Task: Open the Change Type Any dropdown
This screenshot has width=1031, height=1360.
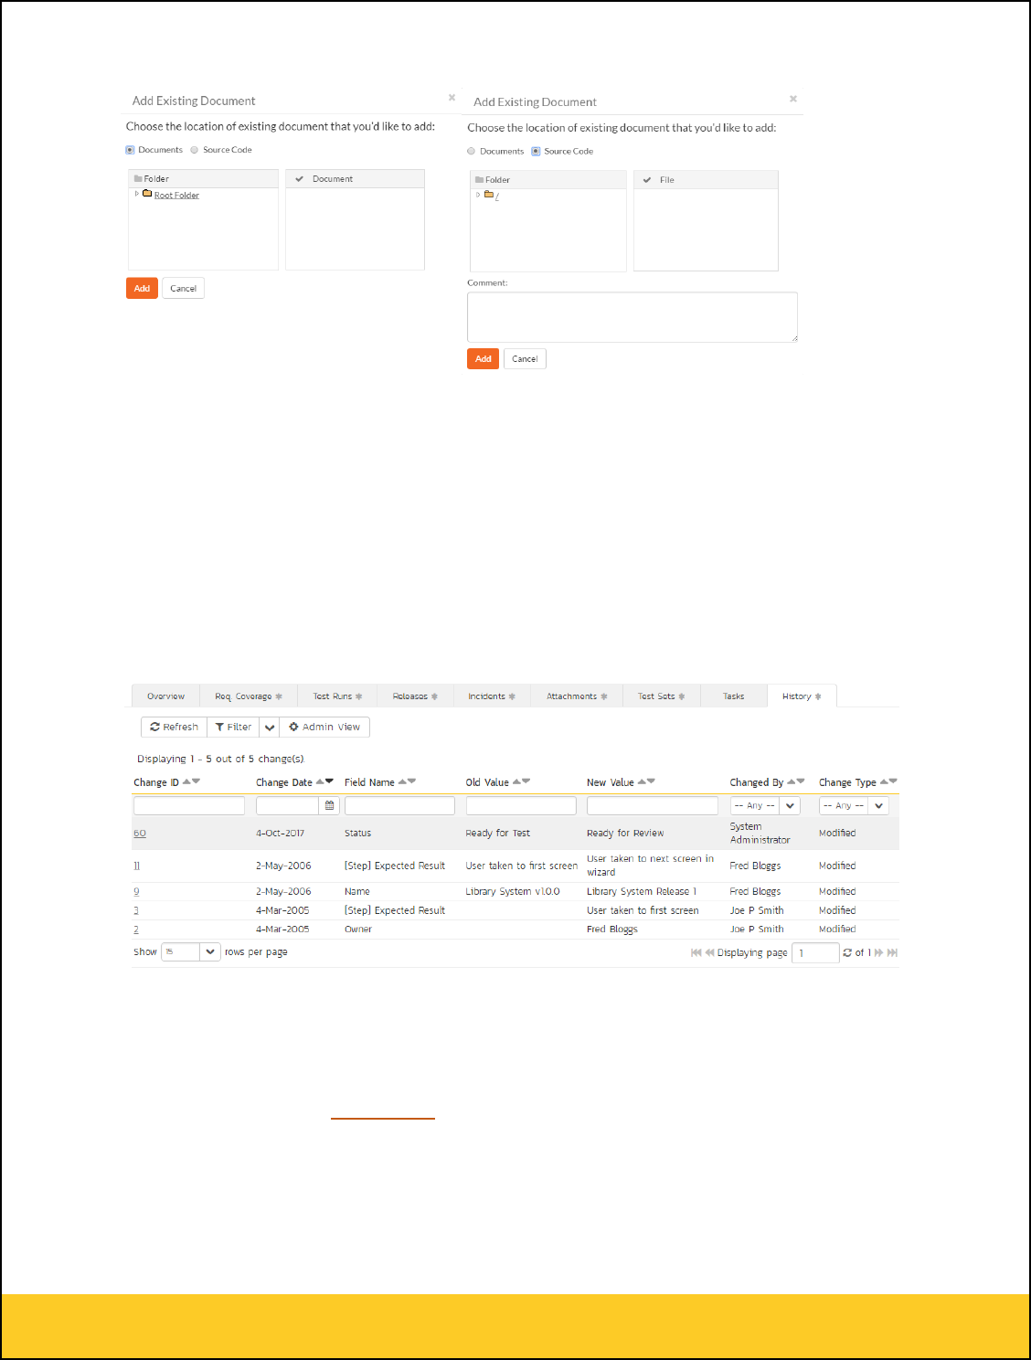Action: tap(854, 805)
